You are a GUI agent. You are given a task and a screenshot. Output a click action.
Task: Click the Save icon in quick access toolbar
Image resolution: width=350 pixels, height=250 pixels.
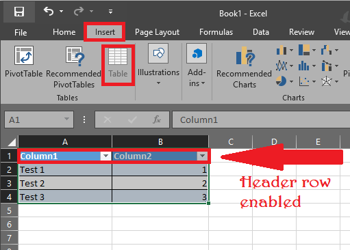[x=19, y=12]
